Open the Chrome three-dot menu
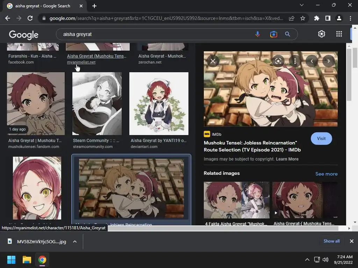The image size is (358, 268). [350, 18]
